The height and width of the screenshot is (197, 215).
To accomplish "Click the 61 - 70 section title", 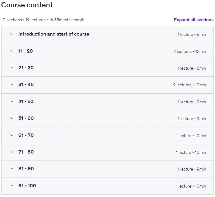I will 26,135.
